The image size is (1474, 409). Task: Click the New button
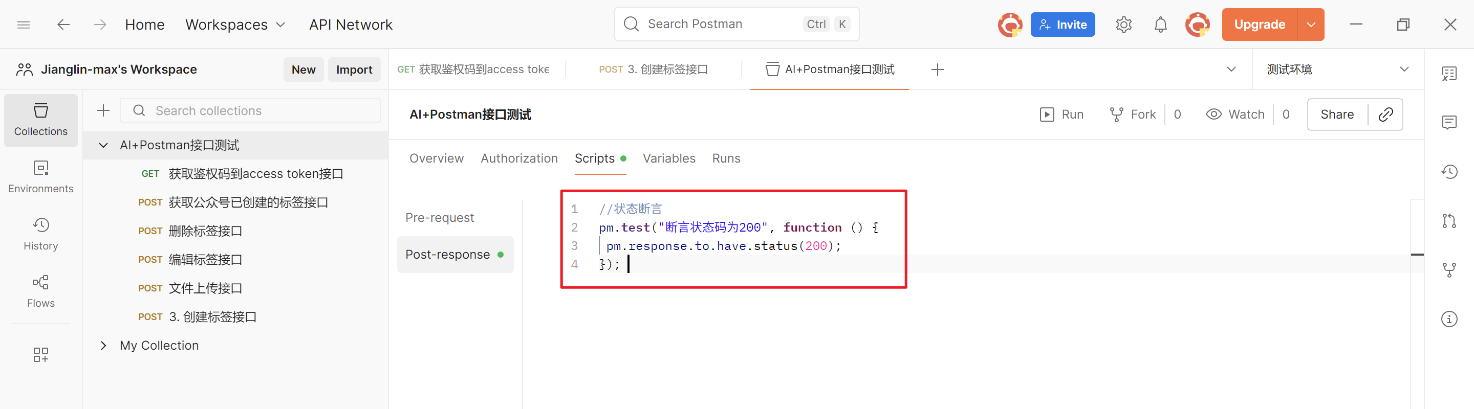[304, 69]
